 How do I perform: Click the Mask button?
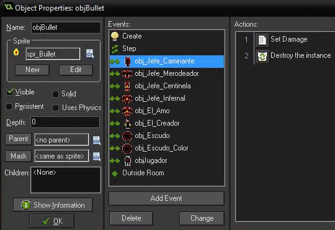pyautogui.click(x=19, y=156)
